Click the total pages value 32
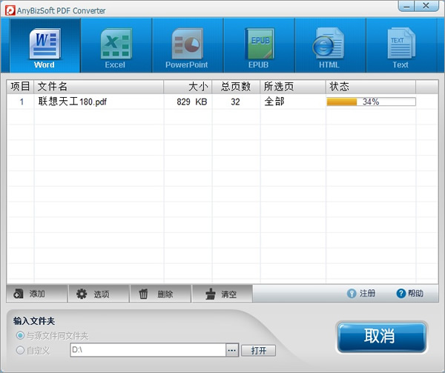This screenshot has width=445, height=373. (235, 102)
